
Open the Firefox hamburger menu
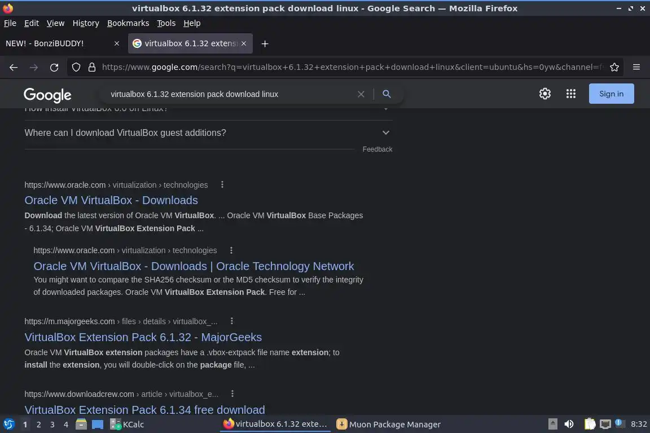point(636,67)
